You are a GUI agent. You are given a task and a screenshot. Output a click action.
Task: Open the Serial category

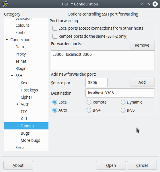click(x=20, y=148)
